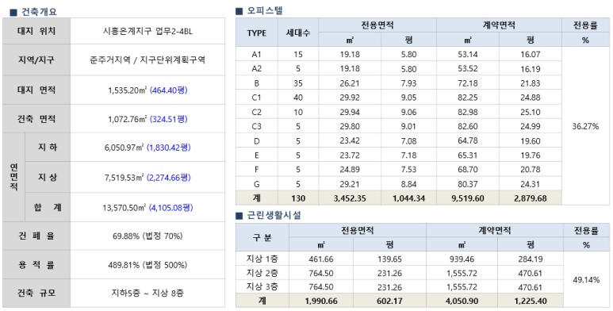The image size is (613, 311).
Task: Select the 지 상 sub-row label
Action: point(48,177)
